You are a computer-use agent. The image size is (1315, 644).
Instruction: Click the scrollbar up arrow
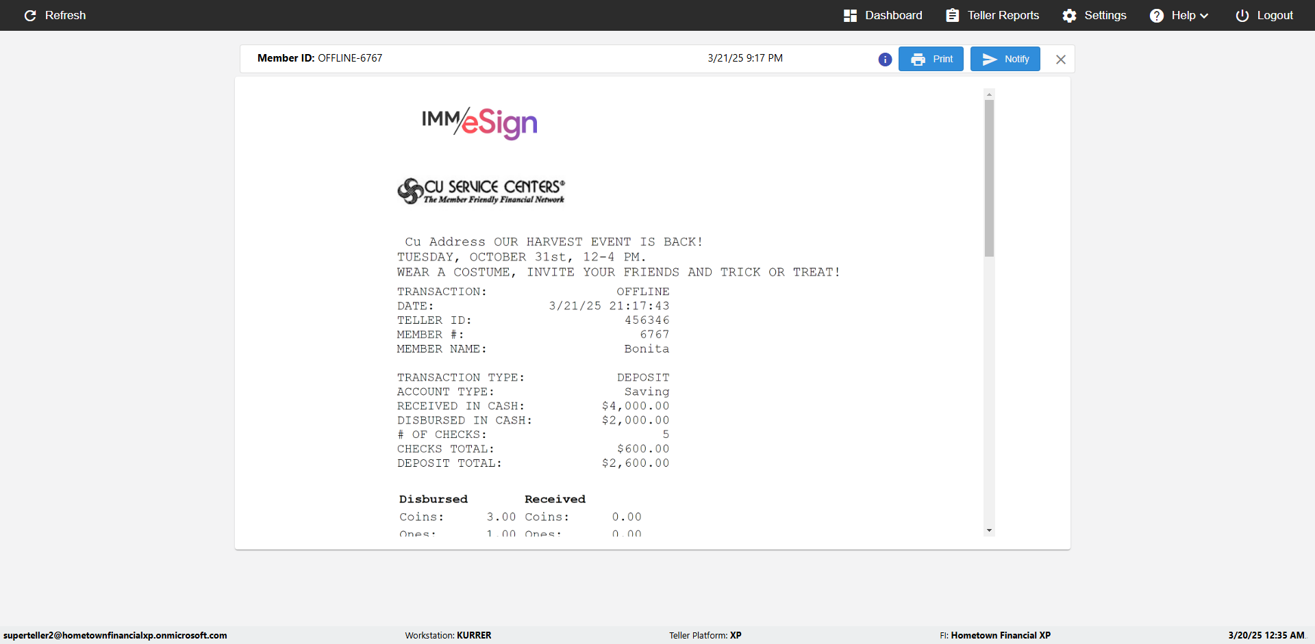pyautogui.click(x=989, y=94)
